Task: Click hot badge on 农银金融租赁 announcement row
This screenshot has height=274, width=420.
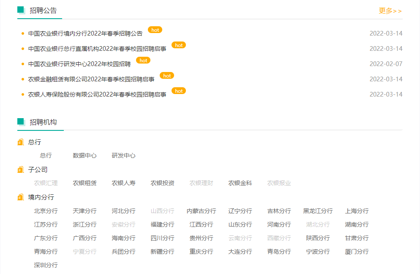Action: point(167,76)
